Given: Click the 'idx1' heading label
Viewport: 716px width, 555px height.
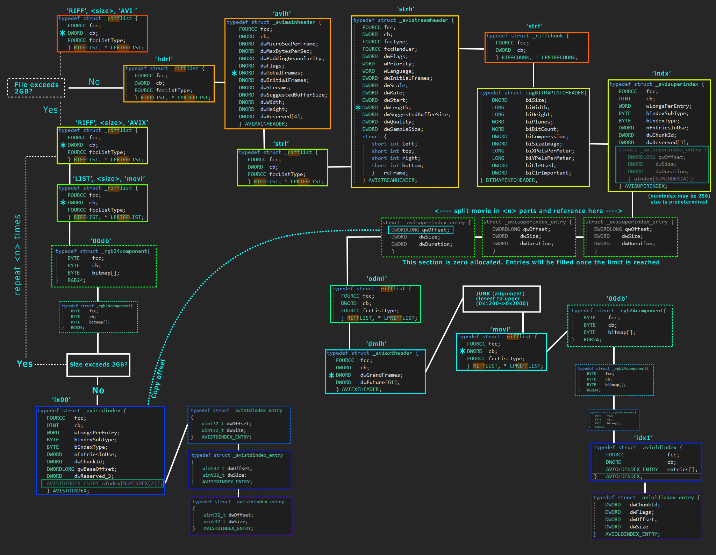Looking at the screenshot, I should 643,438.
